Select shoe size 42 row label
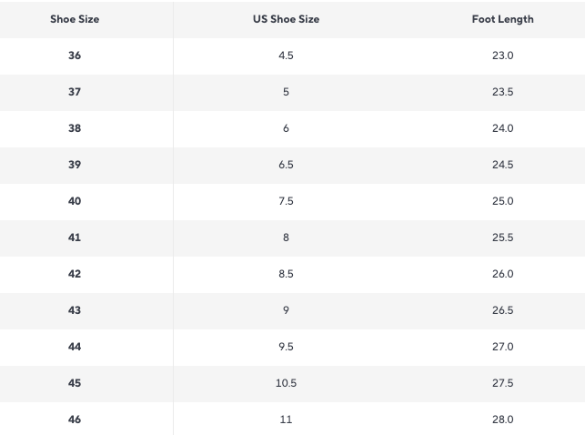Viewport: 585px width, 435px height. [75, 274]
